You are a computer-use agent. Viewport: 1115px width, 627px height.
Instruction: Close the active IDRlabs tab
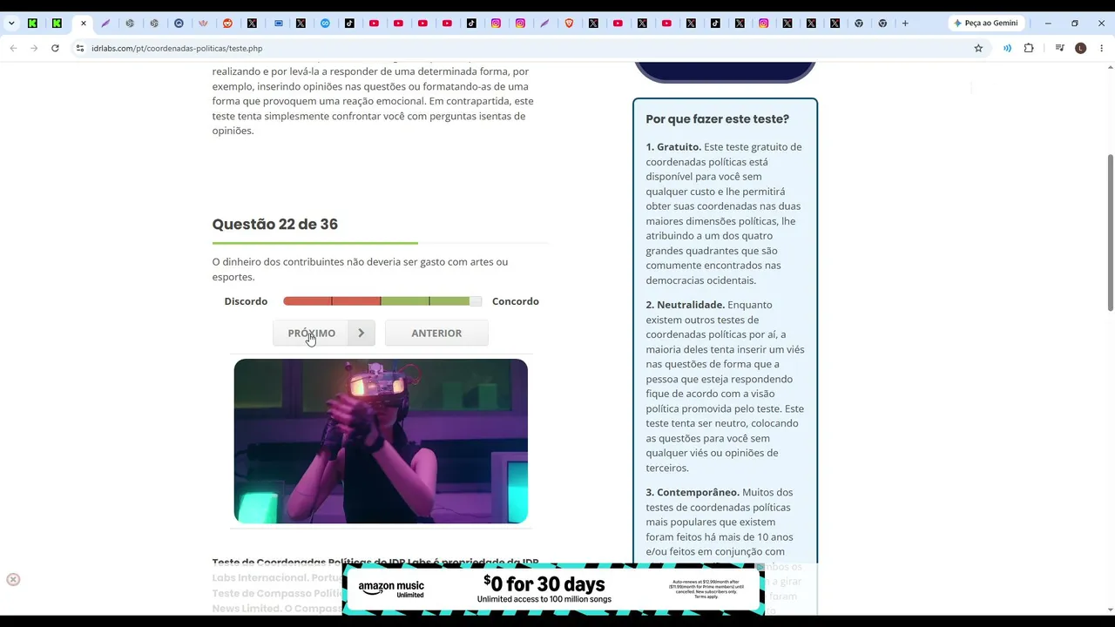tap(84, 24)
